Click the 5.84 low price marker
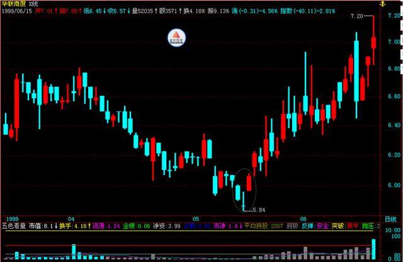403x262 pixels. point(259,210)
